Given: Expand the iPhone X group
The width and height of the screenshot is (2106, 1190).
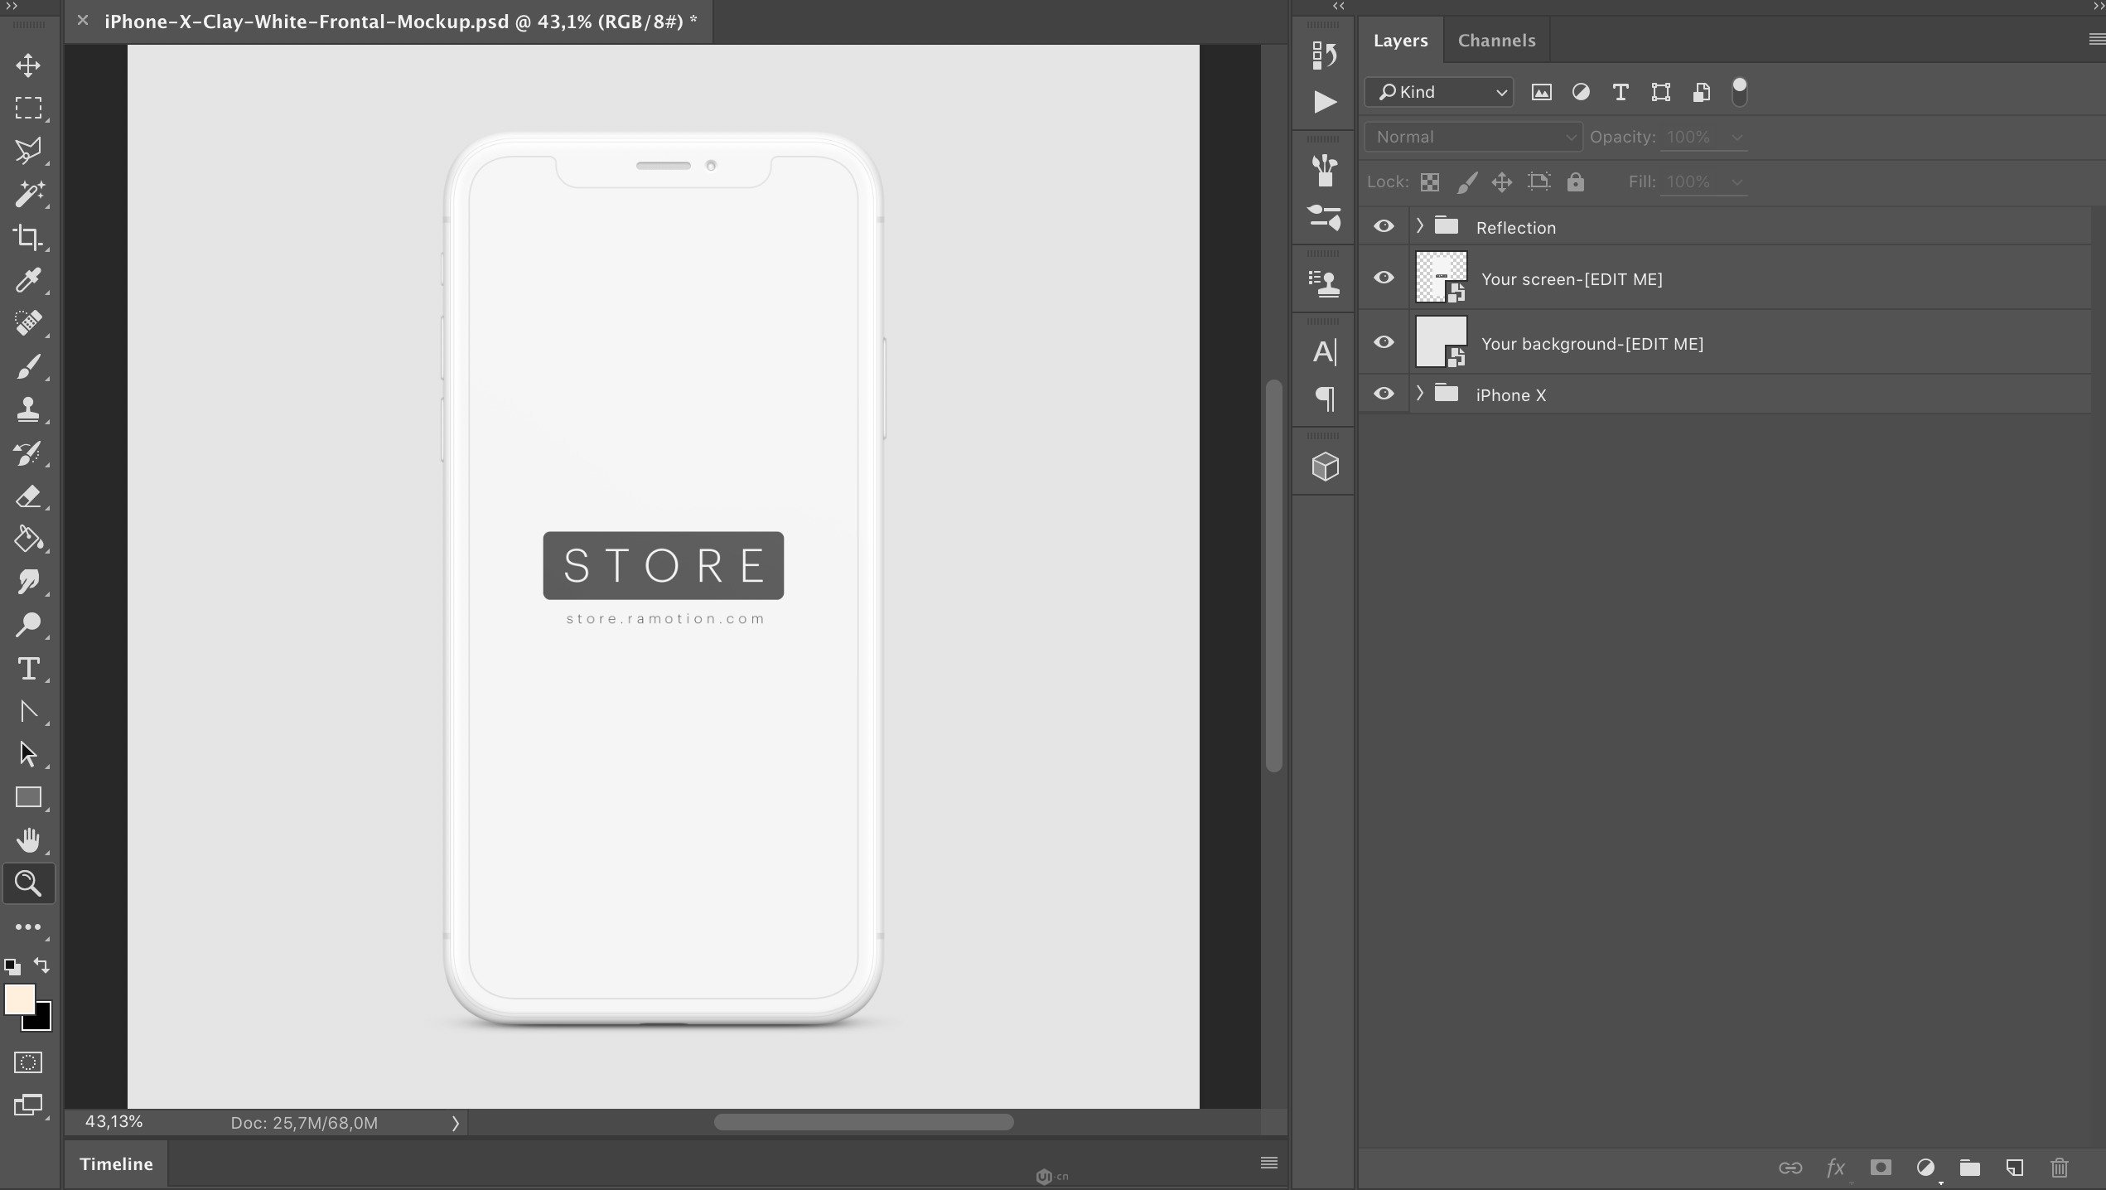Looking at the screenshot, I should tap(1419, 393).
